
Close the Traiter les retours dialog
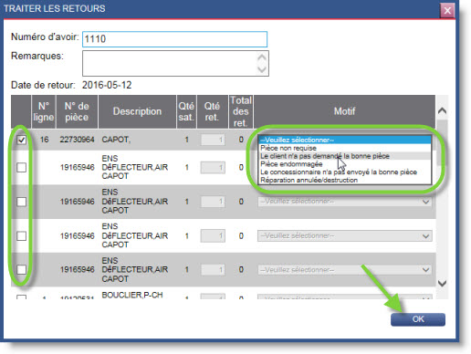click(447, 11)
